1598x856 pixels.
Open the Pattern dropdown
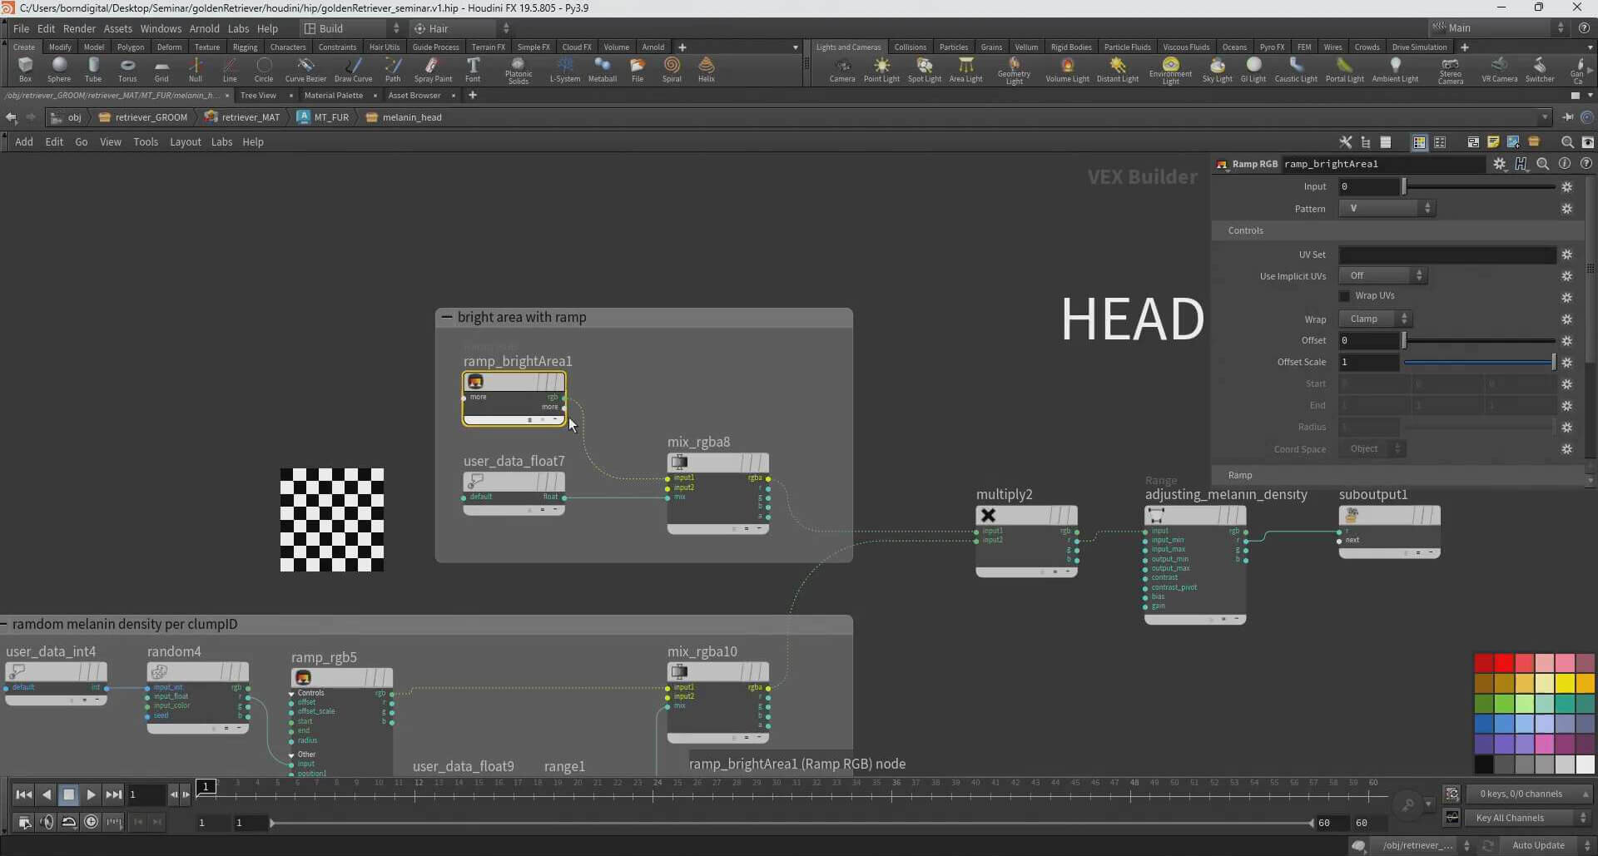(1386, 209)
